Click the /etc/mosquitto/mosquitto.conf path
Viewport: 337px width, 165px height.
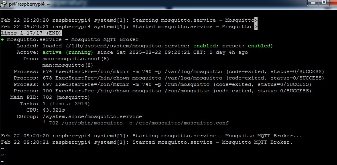click(x=182, y=123)
